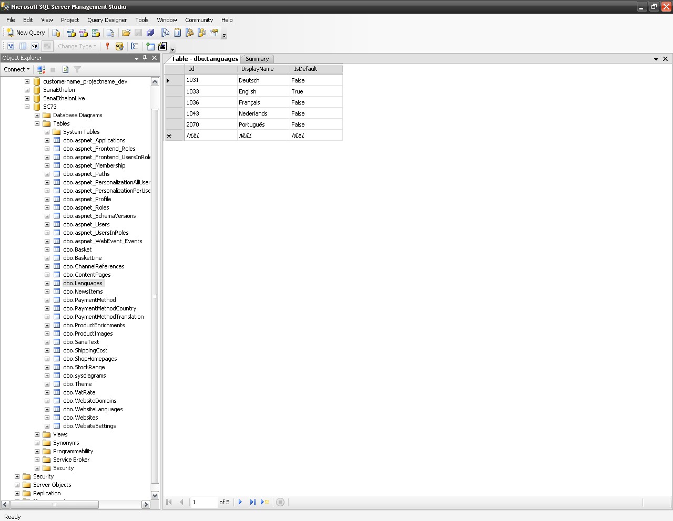Expand the dbo.Languages table node
Viewport: 673px width, 521px height.
click(47, 283)
